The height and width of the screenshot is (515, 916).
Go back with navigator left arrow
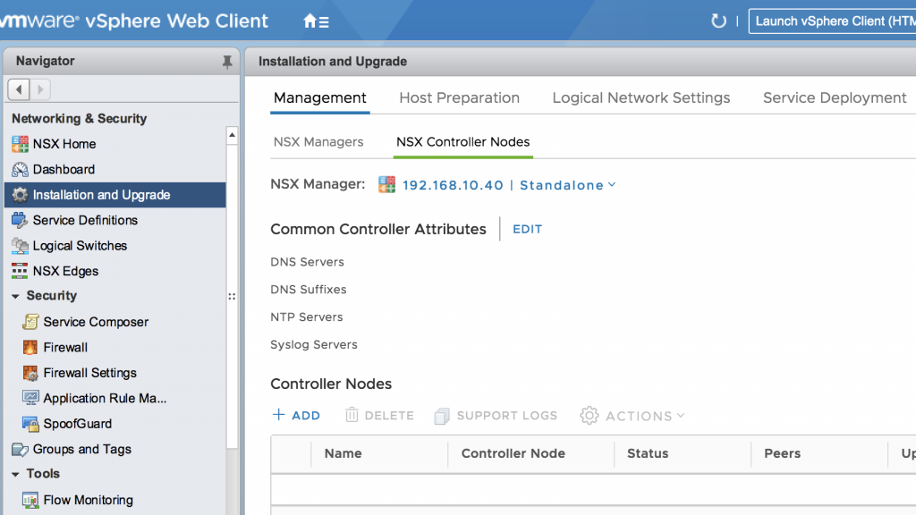click(x=19, y=89)
